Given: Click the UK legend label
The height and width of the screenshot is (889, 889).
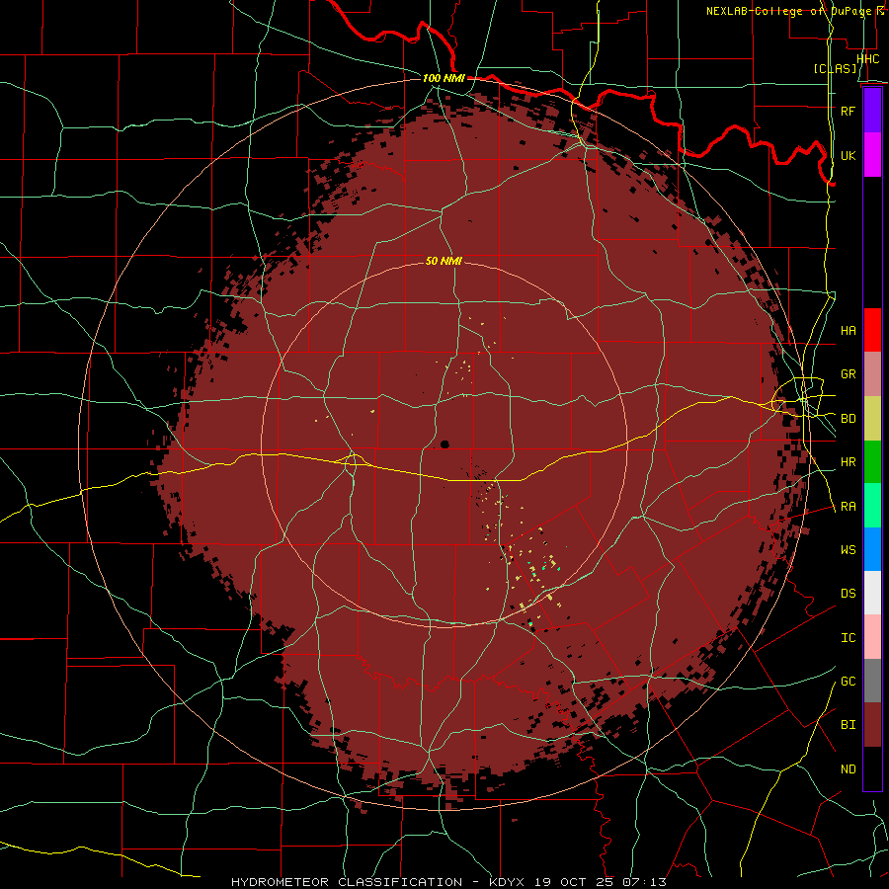Looking at the screenshot, I should (848, 155).
